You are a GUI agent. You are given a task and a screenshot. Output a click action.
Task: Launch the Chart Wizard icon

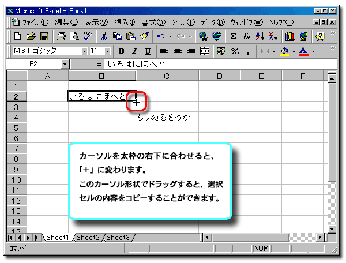[289, 36]
